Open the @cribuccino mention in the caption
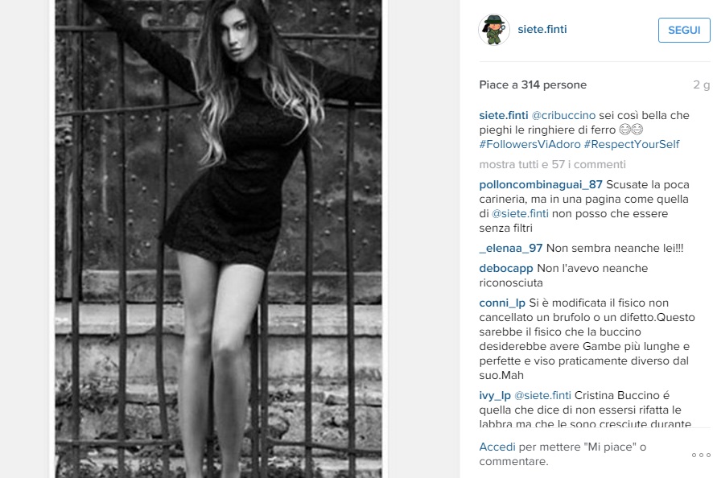The height and width of the screenshot is (478, 713). click(x=563, y=115)
